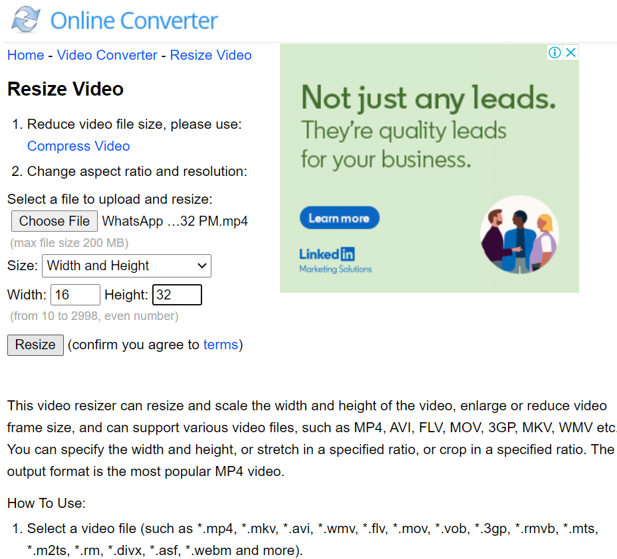Open the Resize Video breadcrumb link
Screen dimensions: 617x559
(211, 55)
